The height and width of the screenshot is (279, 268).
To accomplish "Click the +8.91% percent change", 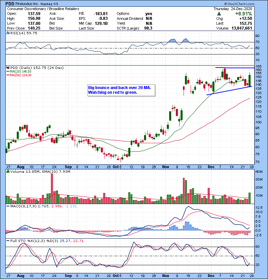I will pyautogui.click(x=244, y=14).
